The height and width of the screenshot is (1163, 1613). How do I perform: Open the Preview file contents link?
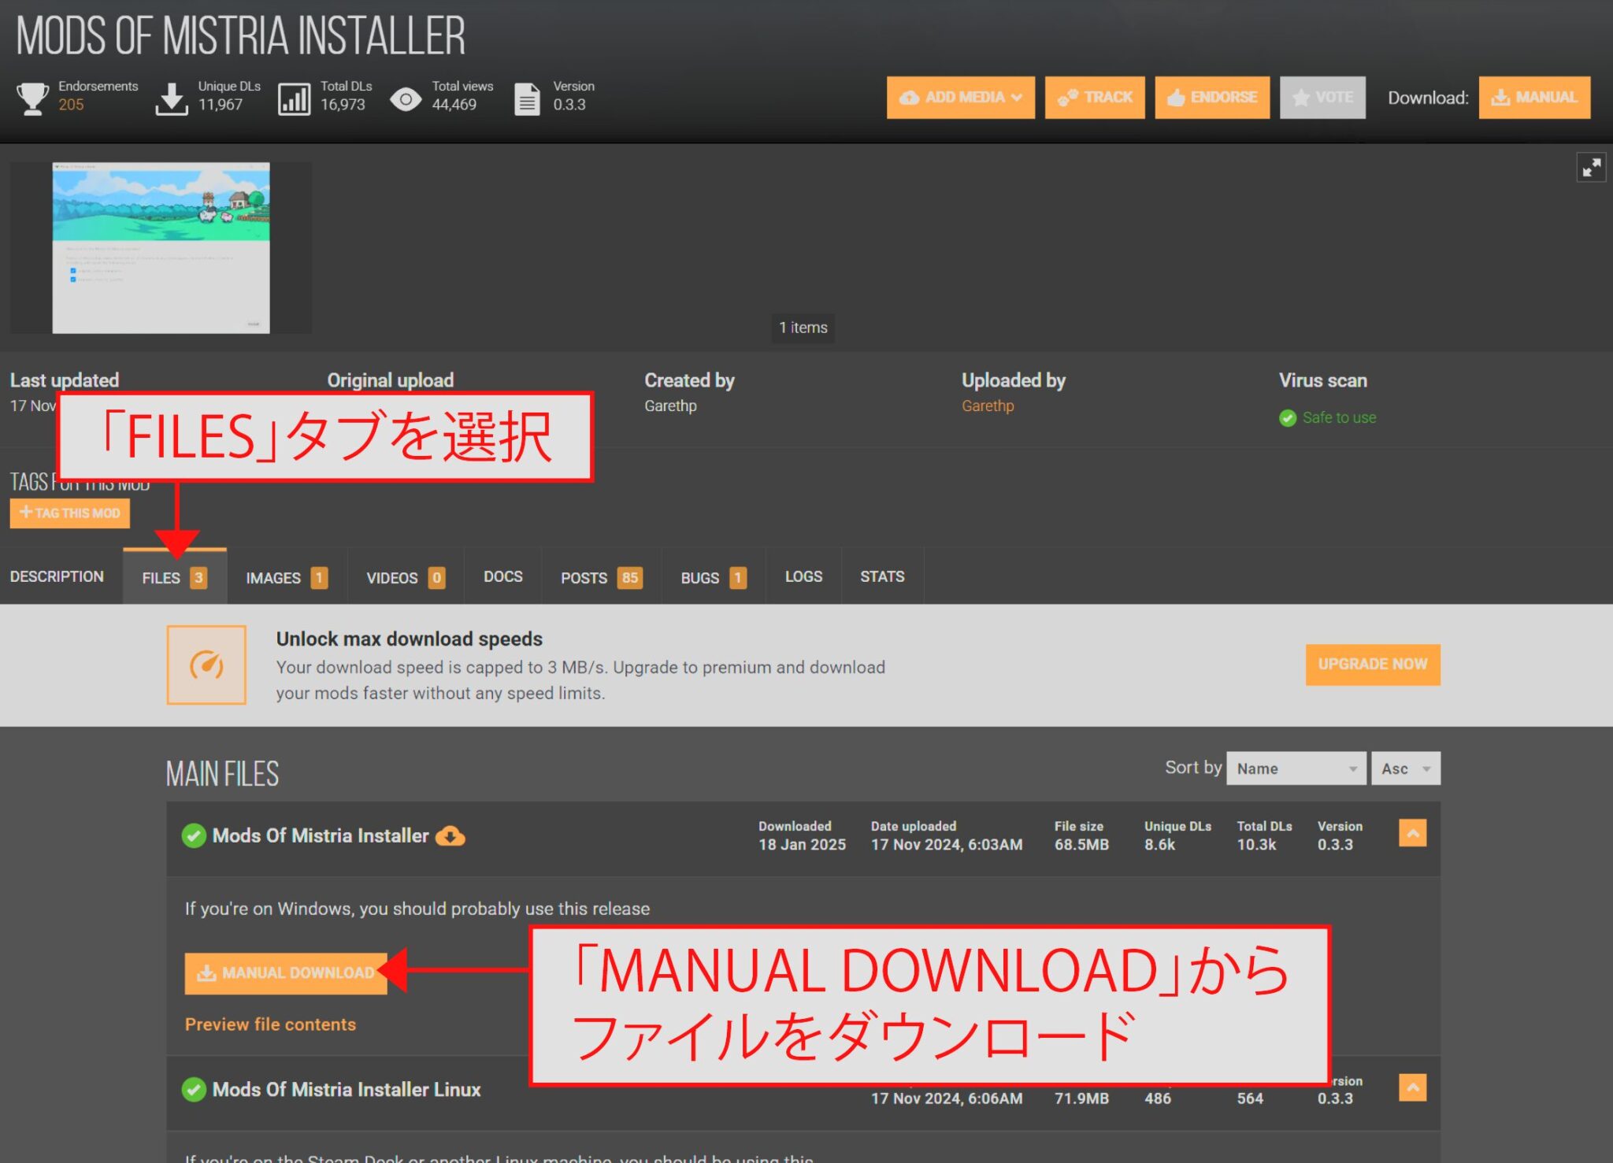(x=270, y=1024)
